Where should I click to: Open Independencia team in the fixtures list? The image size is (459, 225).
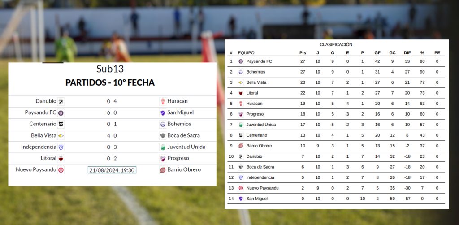click(x=39, y=147)
